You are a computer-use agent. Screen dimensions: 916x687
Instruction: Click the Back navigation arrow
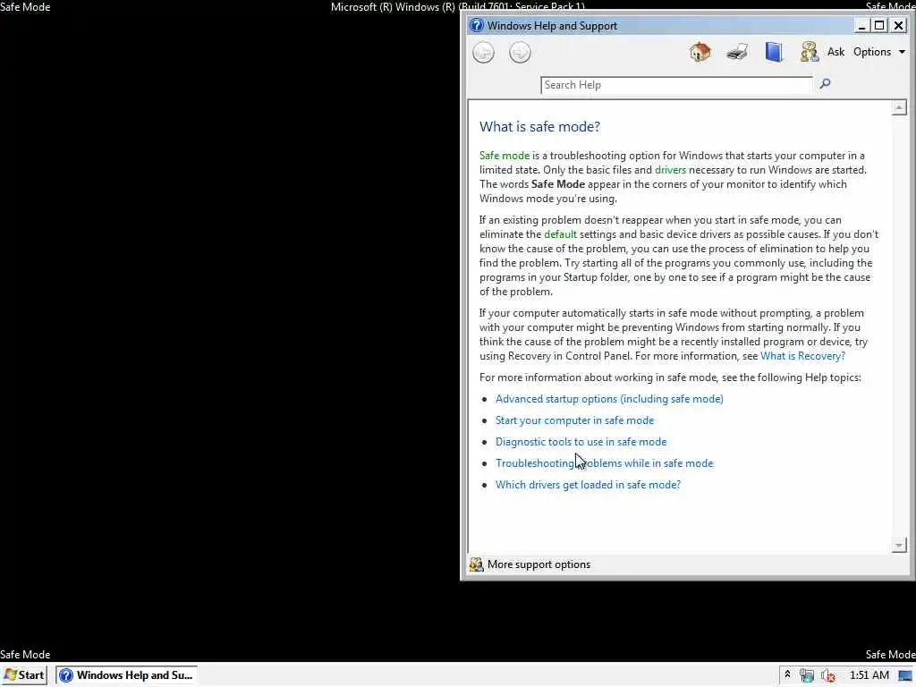pyautogui.click(x=483, y=53)
